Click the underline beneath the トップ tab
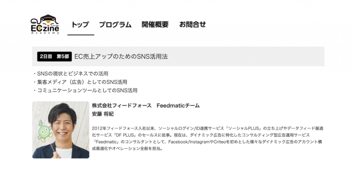This screenshot has width=354, height=185. [x=81, y=35]
